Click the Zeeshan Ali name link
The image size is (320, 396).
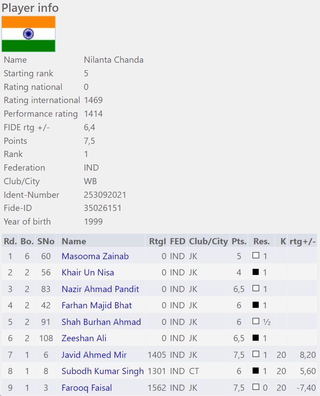84,338
